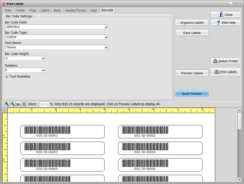Minimize the Print Labels window
Screen dimensions: 244x184
[x=231, y=4]
